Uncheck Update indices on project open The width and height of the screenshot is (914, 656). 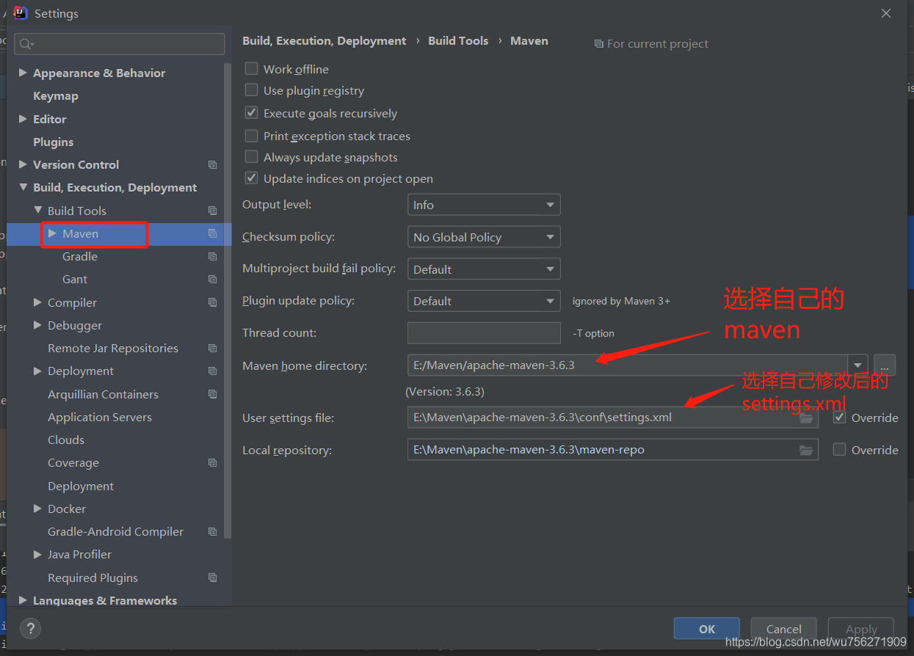(x=251, y=178)
